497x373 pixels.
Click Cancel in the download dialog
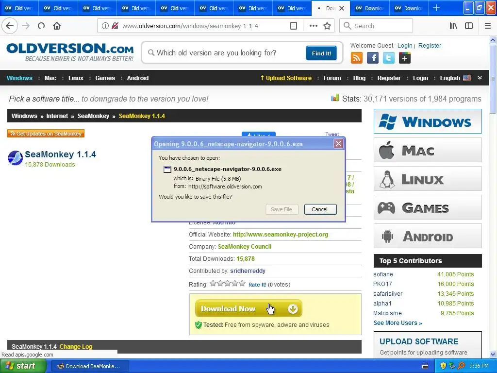click(320, 209)
